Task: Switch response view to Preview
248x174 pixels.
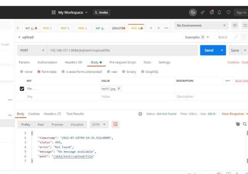Action: (57, 124)
